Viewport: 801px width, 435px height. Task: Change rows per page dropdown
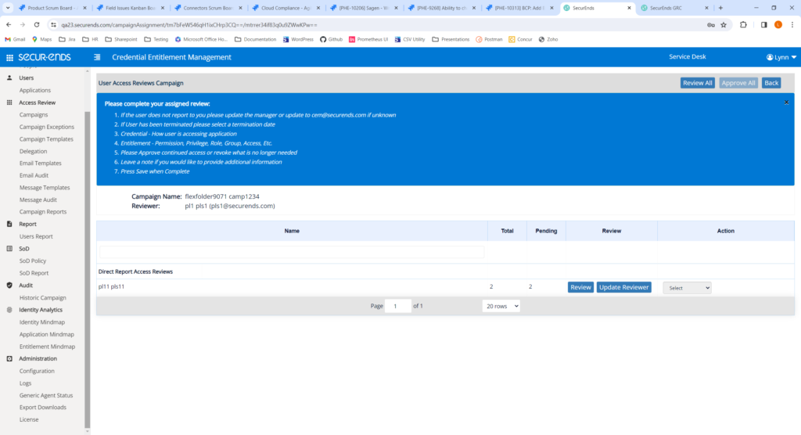coord(501,306)
